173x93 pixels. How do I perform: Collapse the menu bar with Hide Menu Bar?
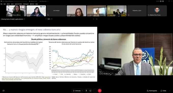[x=44, y=1]
